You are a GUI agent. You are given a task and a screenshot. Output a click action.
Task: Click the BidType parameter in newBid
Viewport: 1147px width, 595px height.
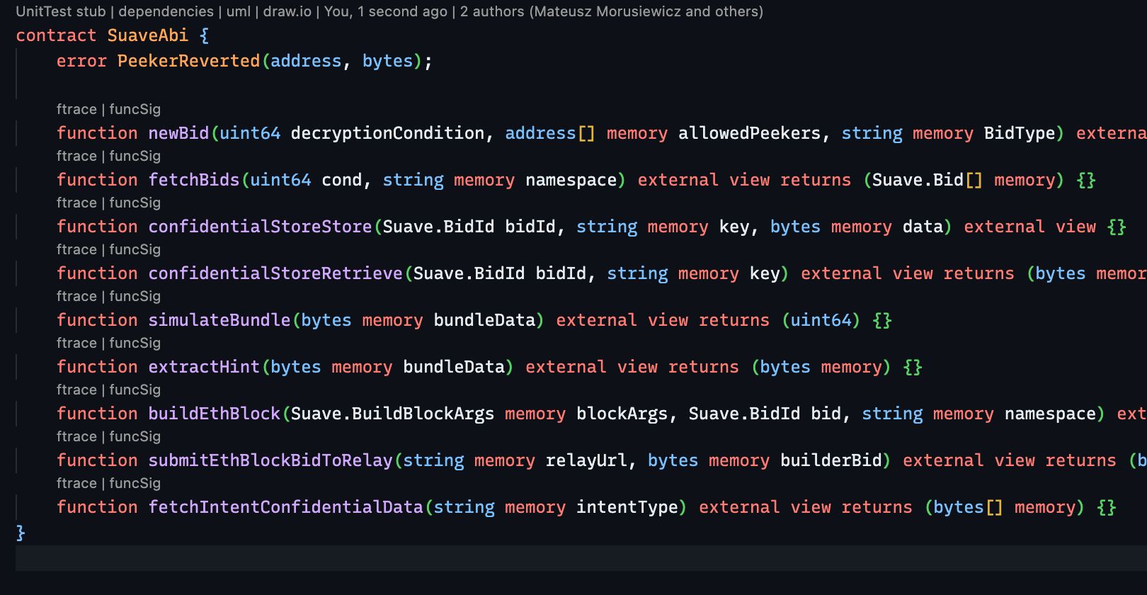pos(1020,133)
